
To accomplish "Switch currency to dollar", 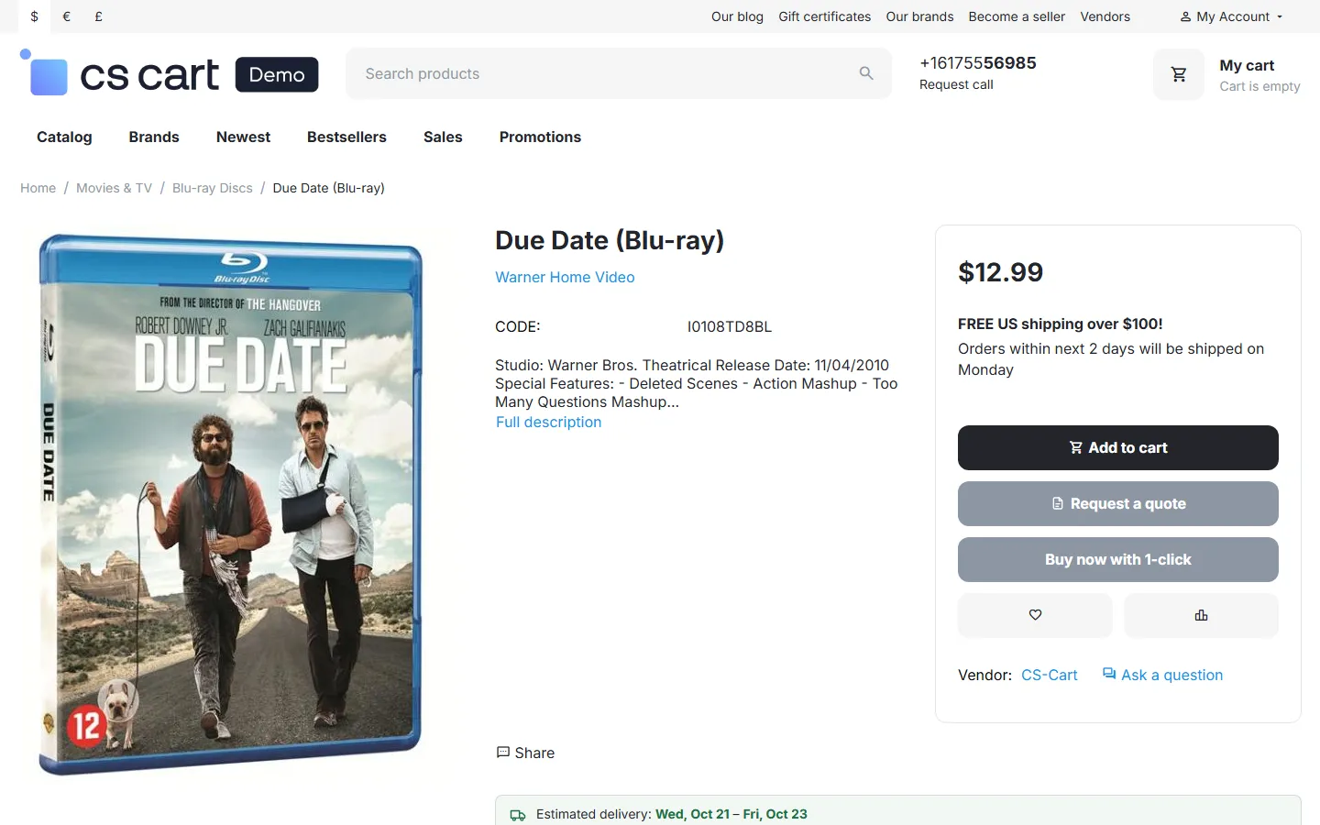I will click(x=35, y=16).
